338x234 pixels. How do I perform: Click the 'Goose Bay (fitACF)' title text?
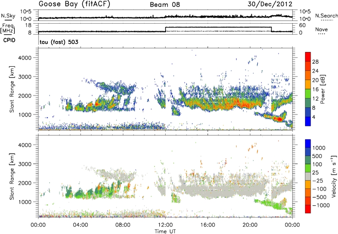pyautogui.click(x=74, y=4)
